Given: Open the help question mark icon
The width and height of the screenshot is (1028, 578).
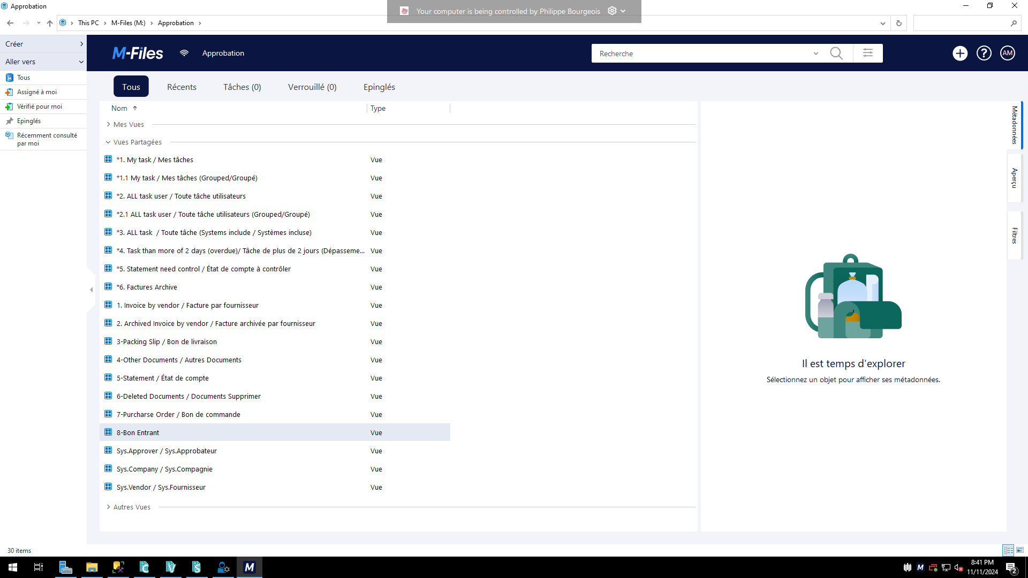Looking at the screenshot, I should (x=984, y=53).
